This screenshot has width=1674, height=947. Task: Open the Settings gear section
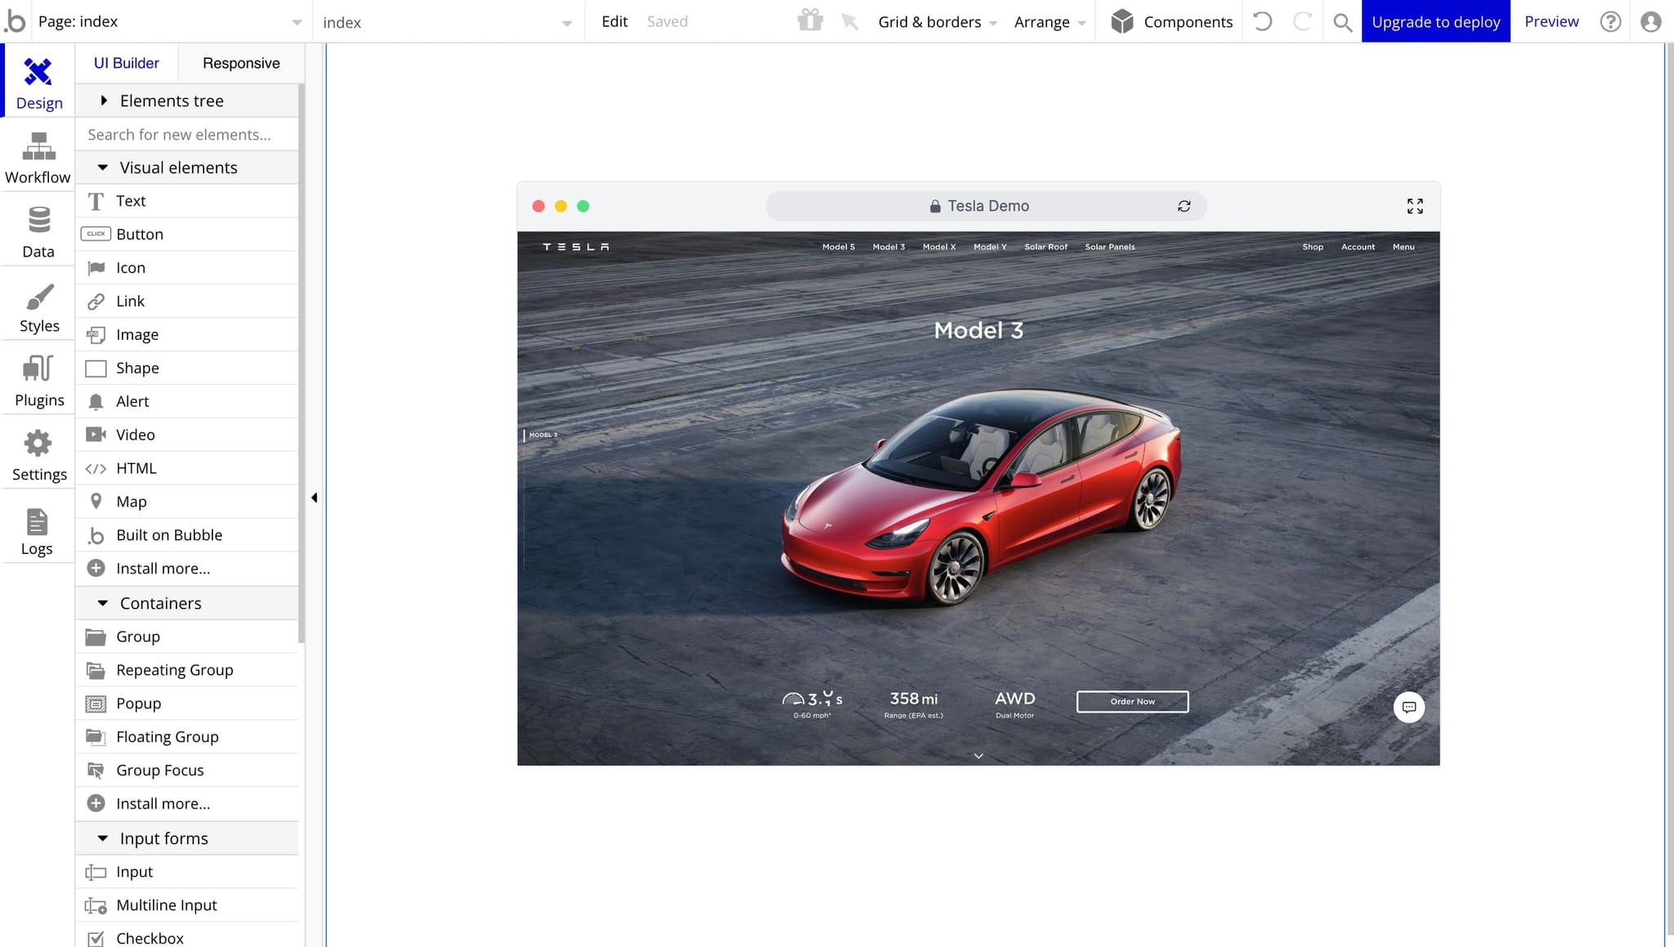click(38, 455)
